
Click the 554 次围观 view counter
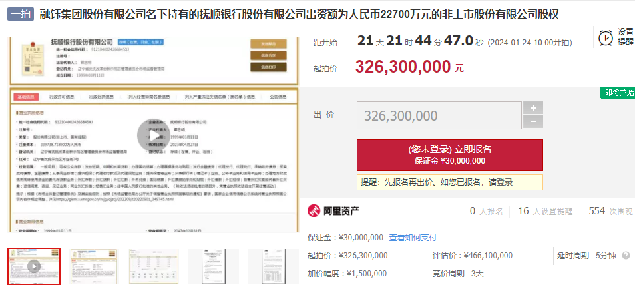pyautogui.click(x=610, y=211)
